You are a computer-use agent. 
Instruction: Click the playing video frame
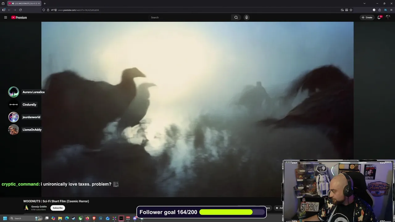(197, 109)
